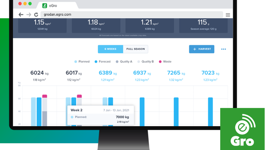Go back with the browser back arrow
Screen dimensions: 267x150
(x=21, y=15)
